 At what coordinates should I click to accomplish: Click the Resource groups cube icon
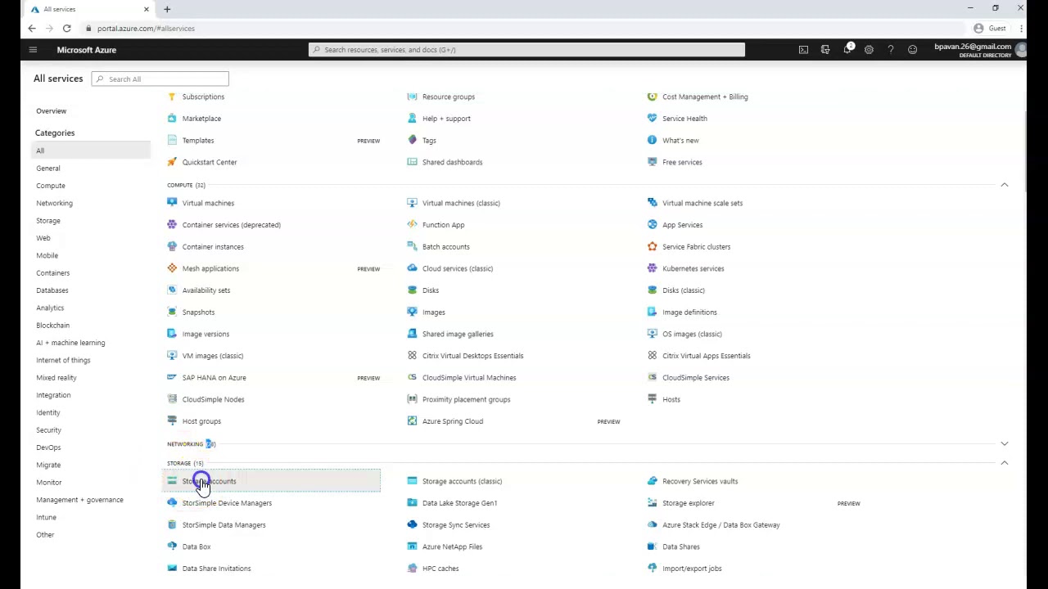pyautogui.click(x=412, y=97)
